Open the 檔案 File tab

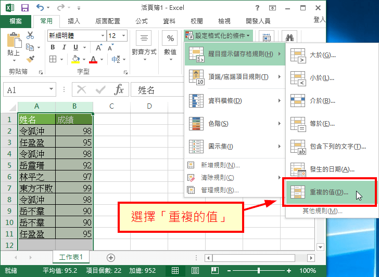pyautogui.click(x=16, y=21)
